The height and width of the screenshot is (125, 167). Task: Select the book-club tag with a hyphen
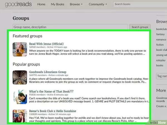coord(161,50)
